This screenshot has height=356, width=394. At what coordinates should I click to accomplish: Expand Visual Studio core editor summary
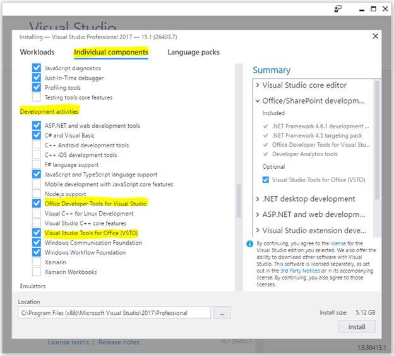[258, 85]
